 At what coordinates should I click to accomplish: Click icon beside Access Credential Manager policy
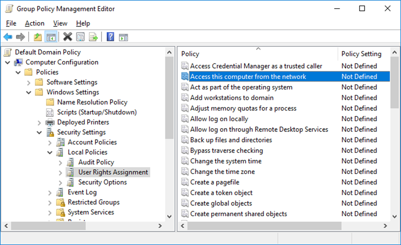[x=185, y=66]
